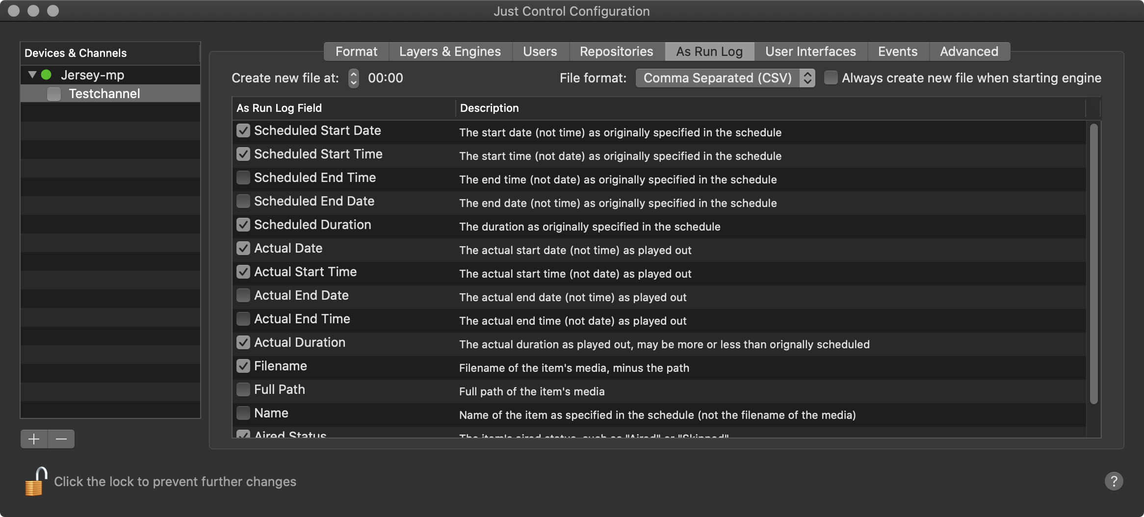Select the Name field description text
Screen dimensions: 1144x517
click(657, 415)
